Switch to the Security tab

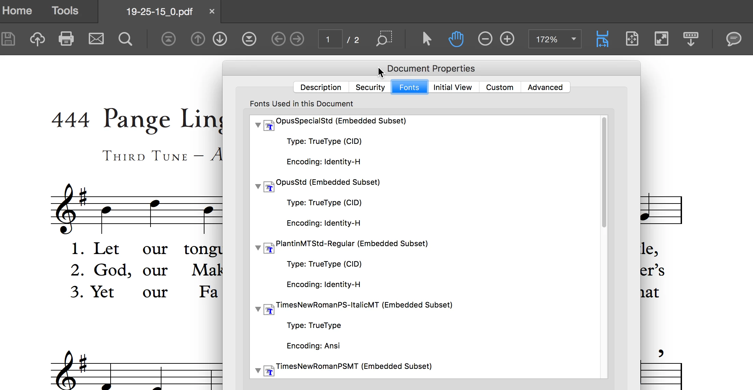pos(370,87)
